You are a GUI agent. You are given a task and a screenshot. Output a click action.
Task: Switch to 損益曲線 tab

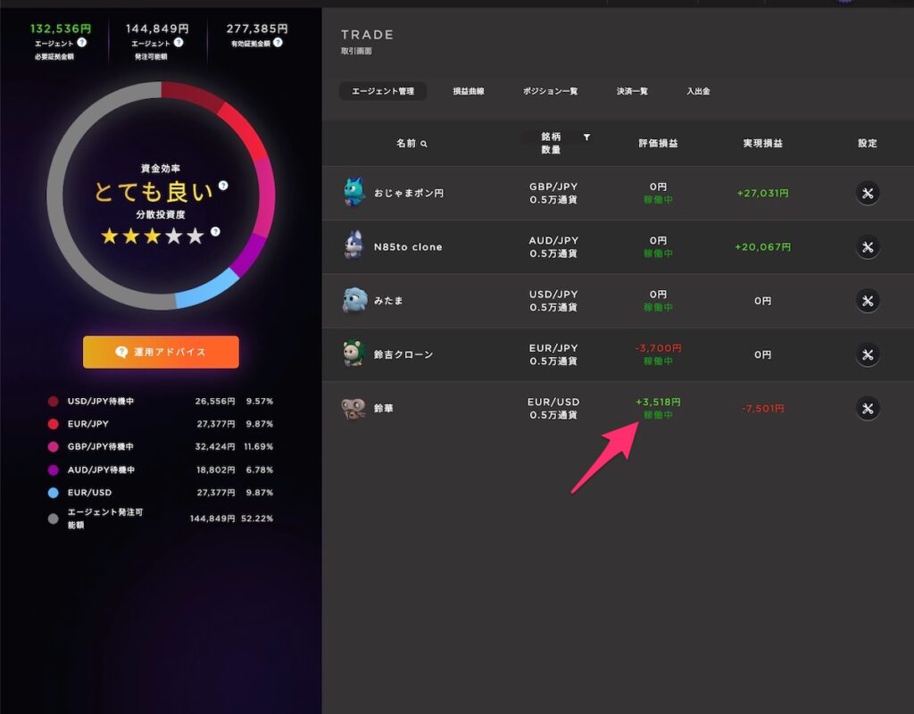[x=469, y=91]
